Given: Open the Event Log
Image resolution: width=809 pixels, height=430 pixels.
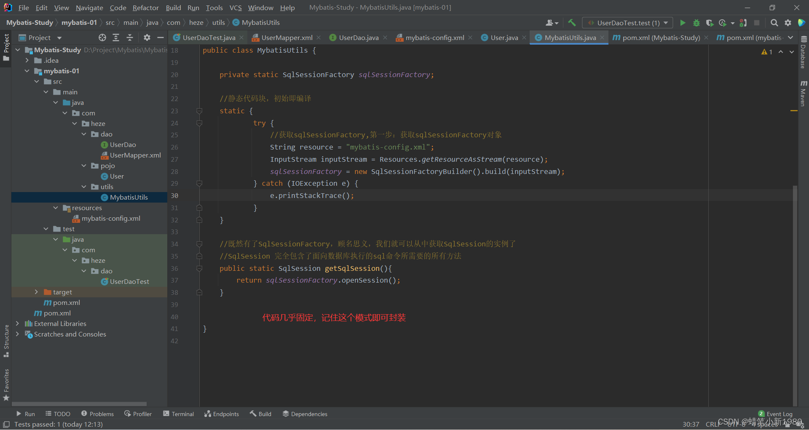Looking at the screenshot, I should 775,414.
